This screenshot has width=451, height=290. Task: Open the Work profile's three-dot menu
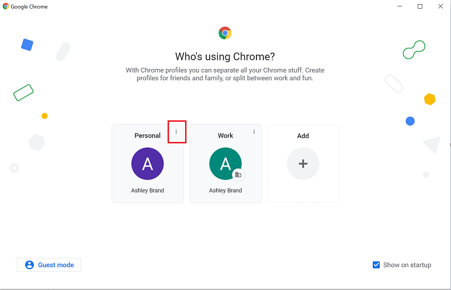tap(254, 132)
